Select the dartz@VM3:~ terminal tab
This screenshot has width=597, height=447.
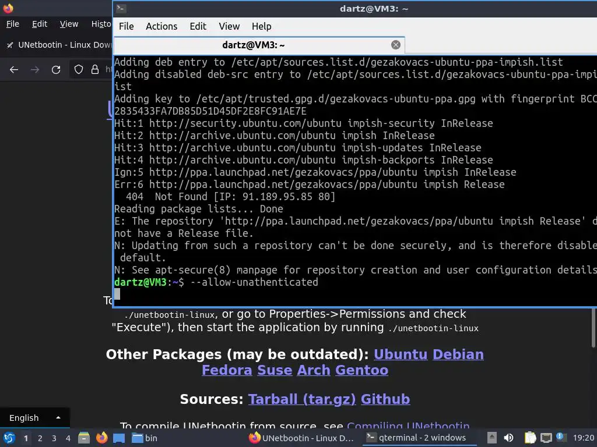pos(259,45)
